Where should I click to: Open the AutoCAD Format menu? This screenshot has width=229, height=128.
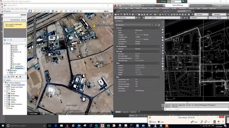(145, 9)
